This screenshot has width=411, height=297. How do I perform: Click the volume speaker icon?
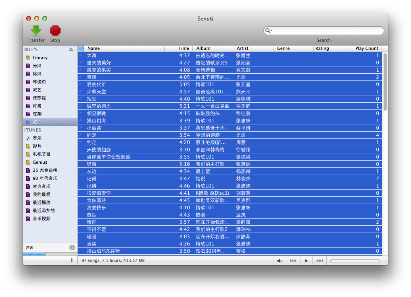[x=280, y=261]
